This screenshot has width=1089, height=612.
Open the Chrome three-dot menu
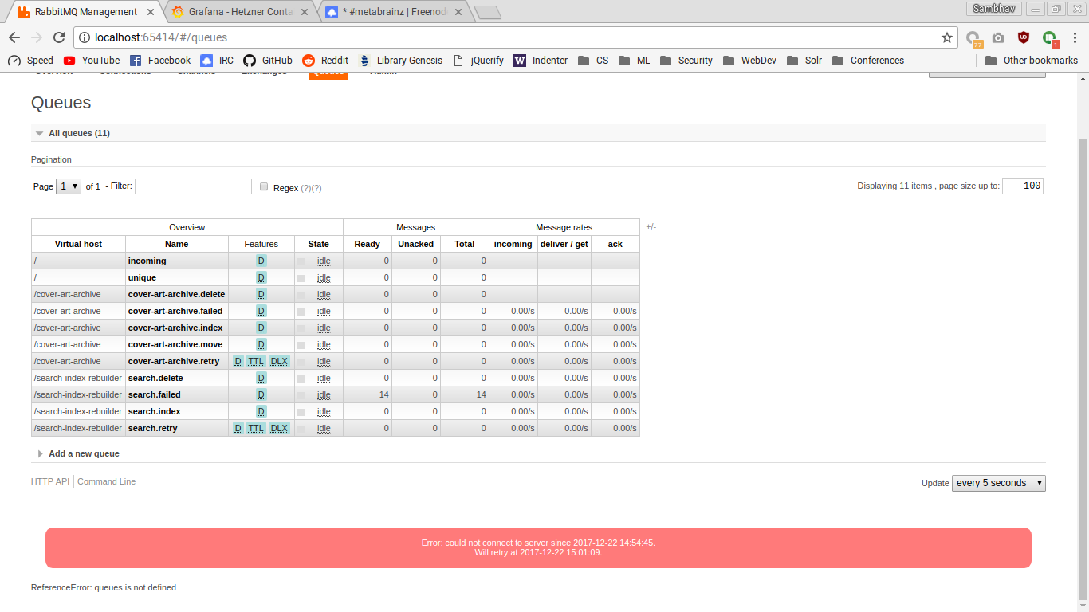(x=1075, y=37)
